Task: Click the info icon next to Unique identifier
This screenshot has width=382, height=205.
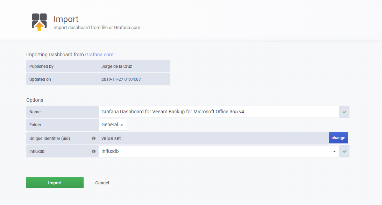Action: pos(93,139)
